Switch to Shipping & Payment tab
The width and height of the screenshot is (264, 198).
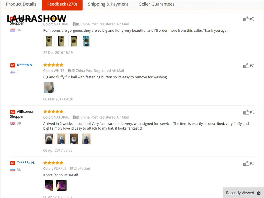tap(108, 4)
